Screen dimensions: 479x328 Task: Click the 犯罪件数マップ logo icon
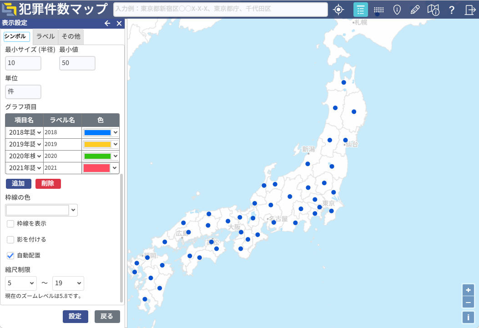9,9
